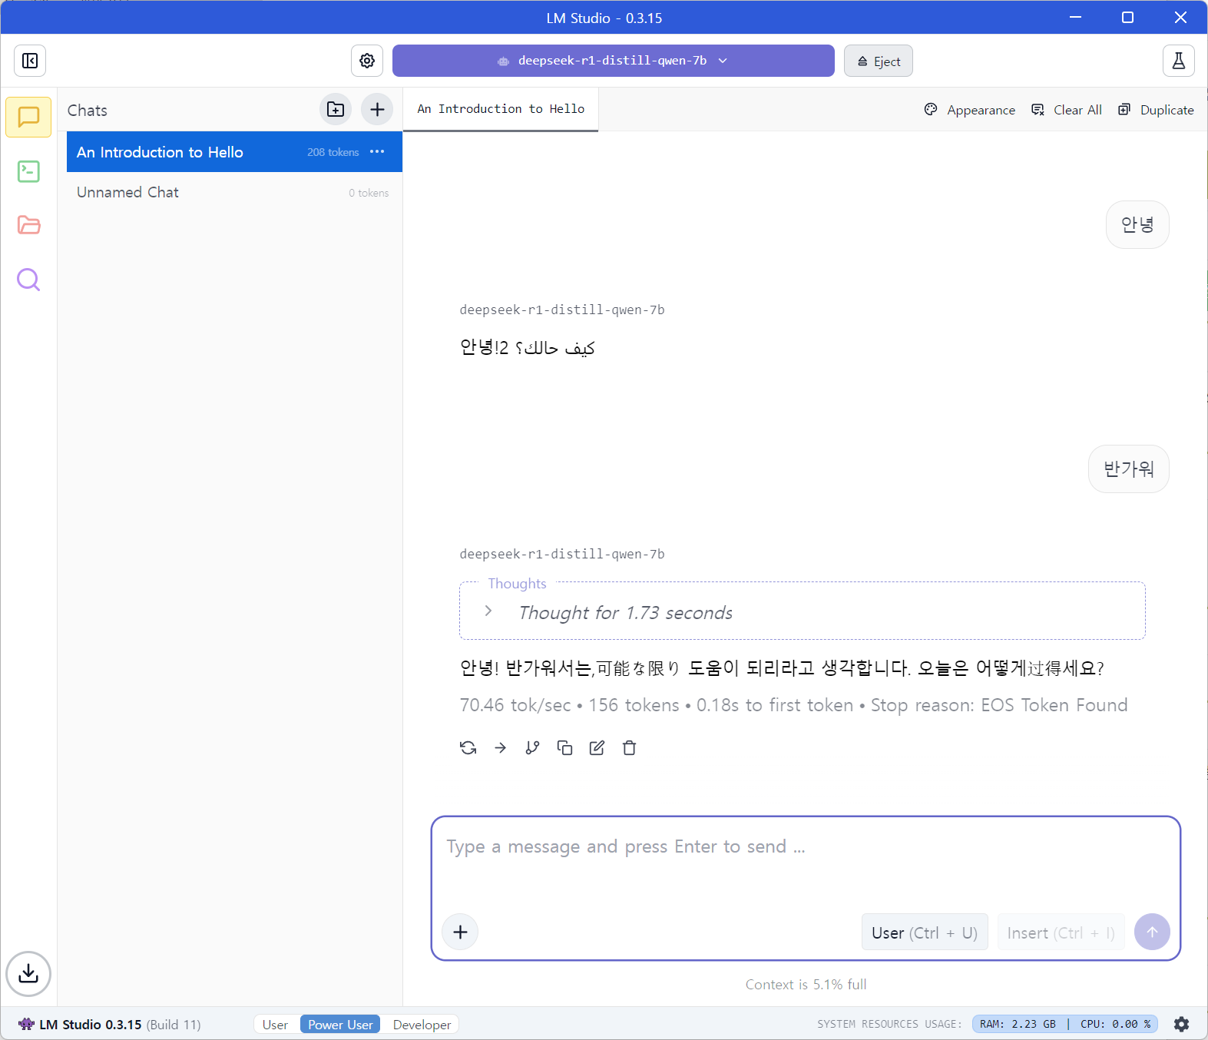Branch the conversation from this message
1208x1040 pixels.
[x=533, y=748]
